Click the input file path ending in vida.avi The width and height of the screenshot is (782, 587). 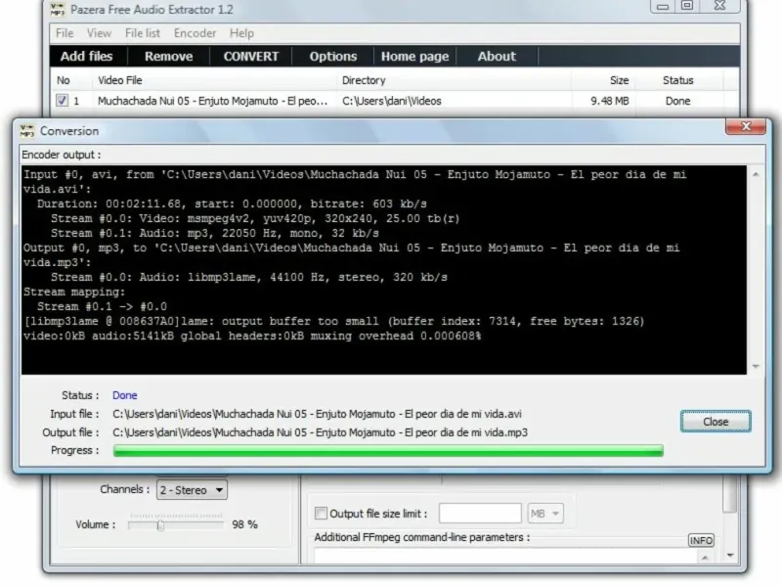(317, 414)
